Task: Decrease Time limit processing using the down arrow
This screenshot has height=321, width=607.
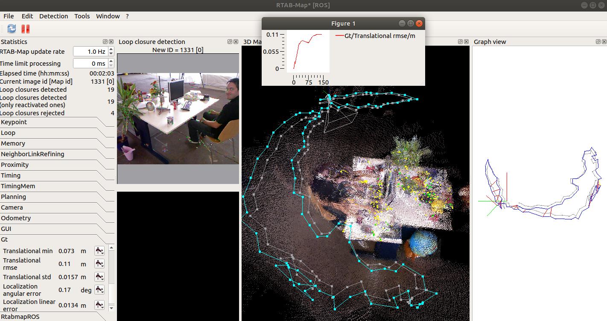Action: pyautogui.click(x=110, y=66)
